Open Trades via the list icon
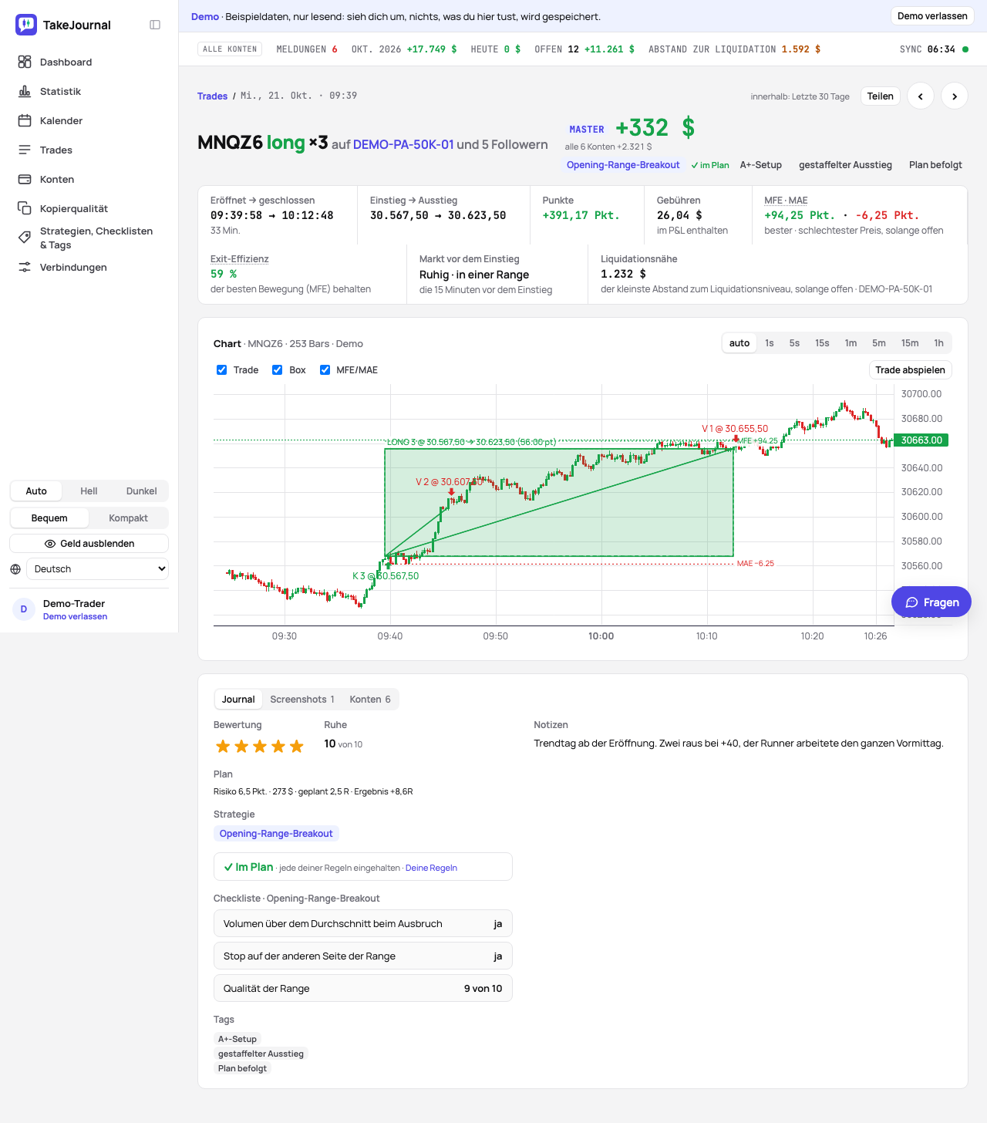 pos(25,150)
